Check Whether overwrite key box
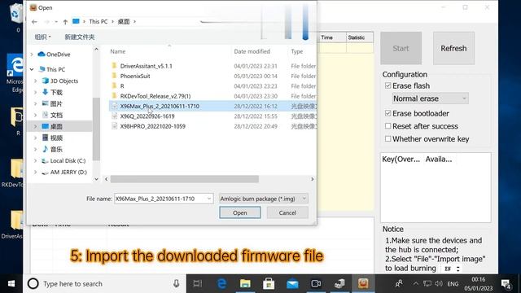Image resolution: width=521 pixels, height=293 pixels. 387,138
